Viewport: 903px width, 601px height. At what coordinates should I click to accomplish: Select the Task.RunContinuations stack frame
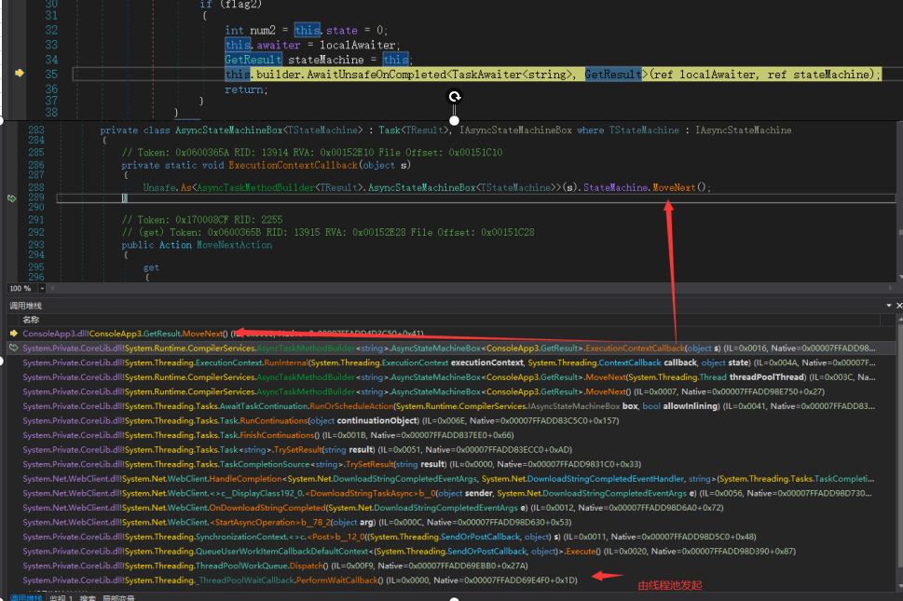(x=449, y=421)
